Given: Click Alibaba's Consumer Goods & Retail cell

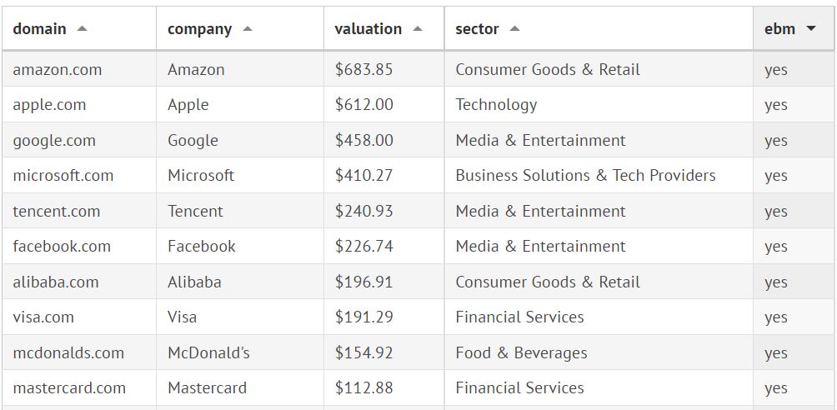Looking at the screenshot, I should [x=548, y=282].
